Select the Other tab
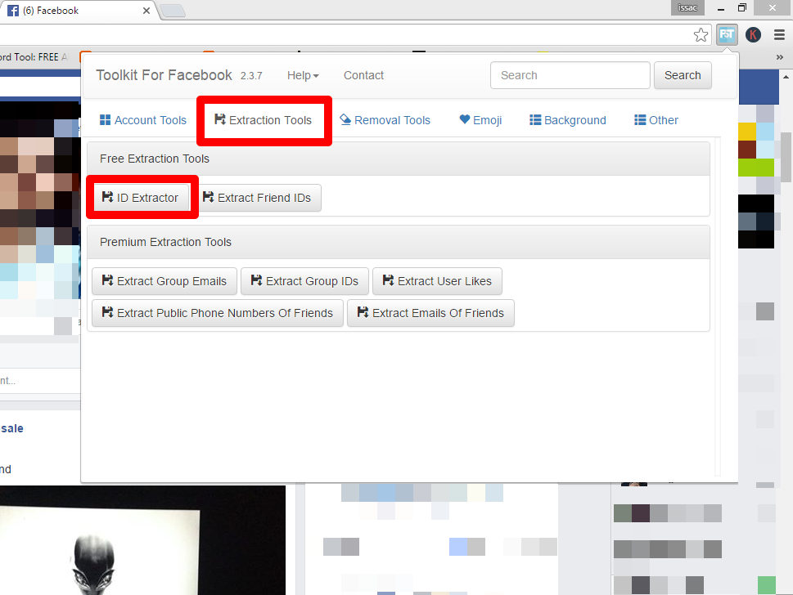793x595 pixels. click(656, 120)
